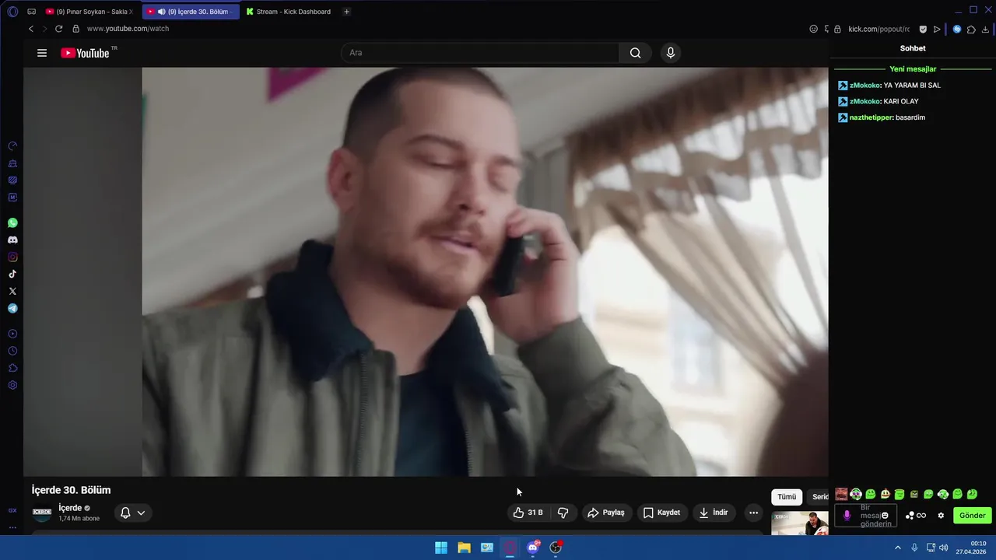The height and width of the screenshot is (560, 996).
Task: Send chat message with Gönder
Action: pyautogui.click(x=972, y=516)
